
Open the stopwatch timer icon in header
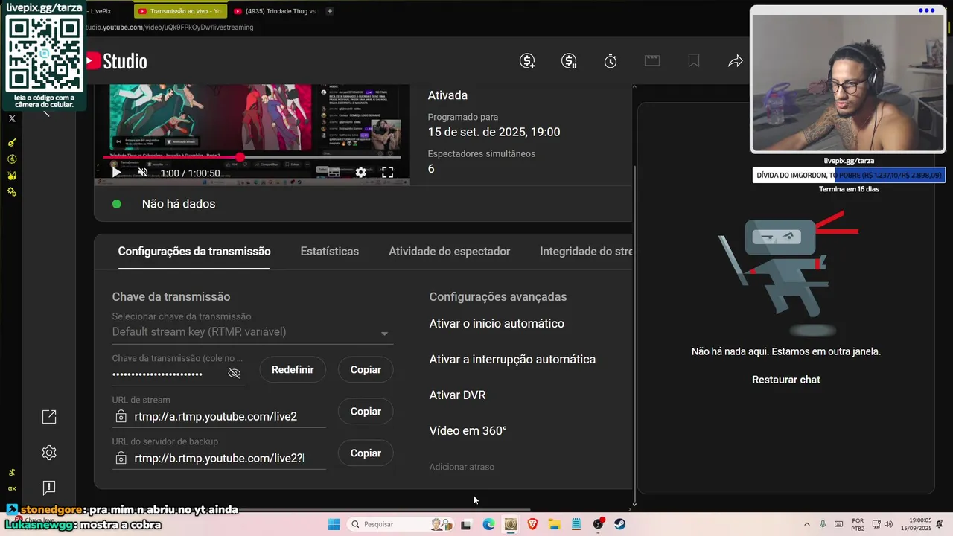(611, 61)
